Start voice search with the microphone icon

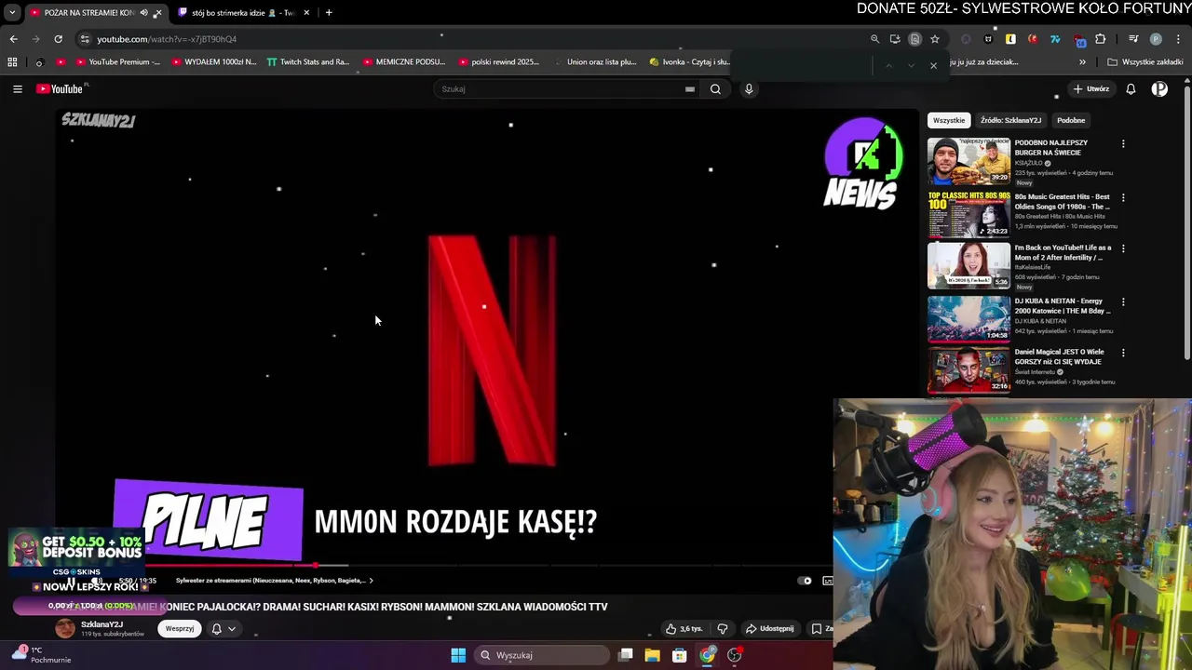click(x=749, y=89)
